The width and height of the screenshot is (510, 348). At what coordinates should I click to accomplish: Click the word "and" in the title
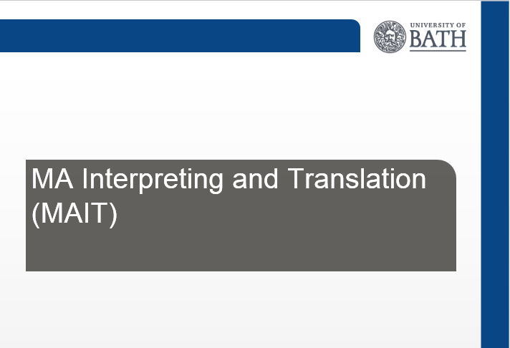pyautogui.click(x=256, y=178)
